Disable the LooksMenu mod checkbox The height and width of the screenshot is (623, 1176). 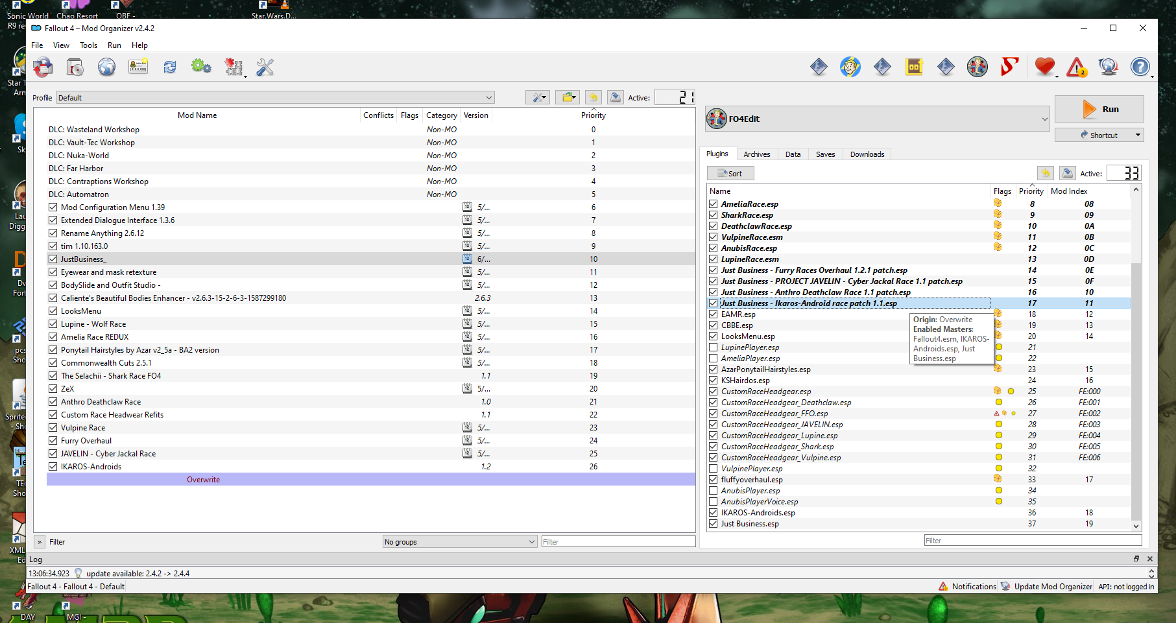pyautogui.click(x=53, y=311)
